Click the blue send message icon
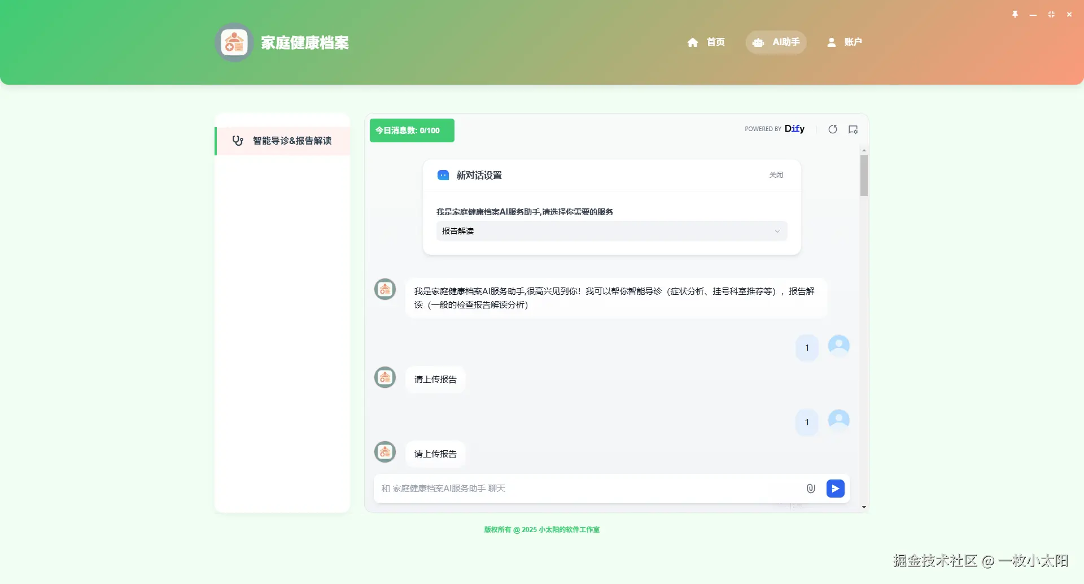 click(x=835, y=488)
